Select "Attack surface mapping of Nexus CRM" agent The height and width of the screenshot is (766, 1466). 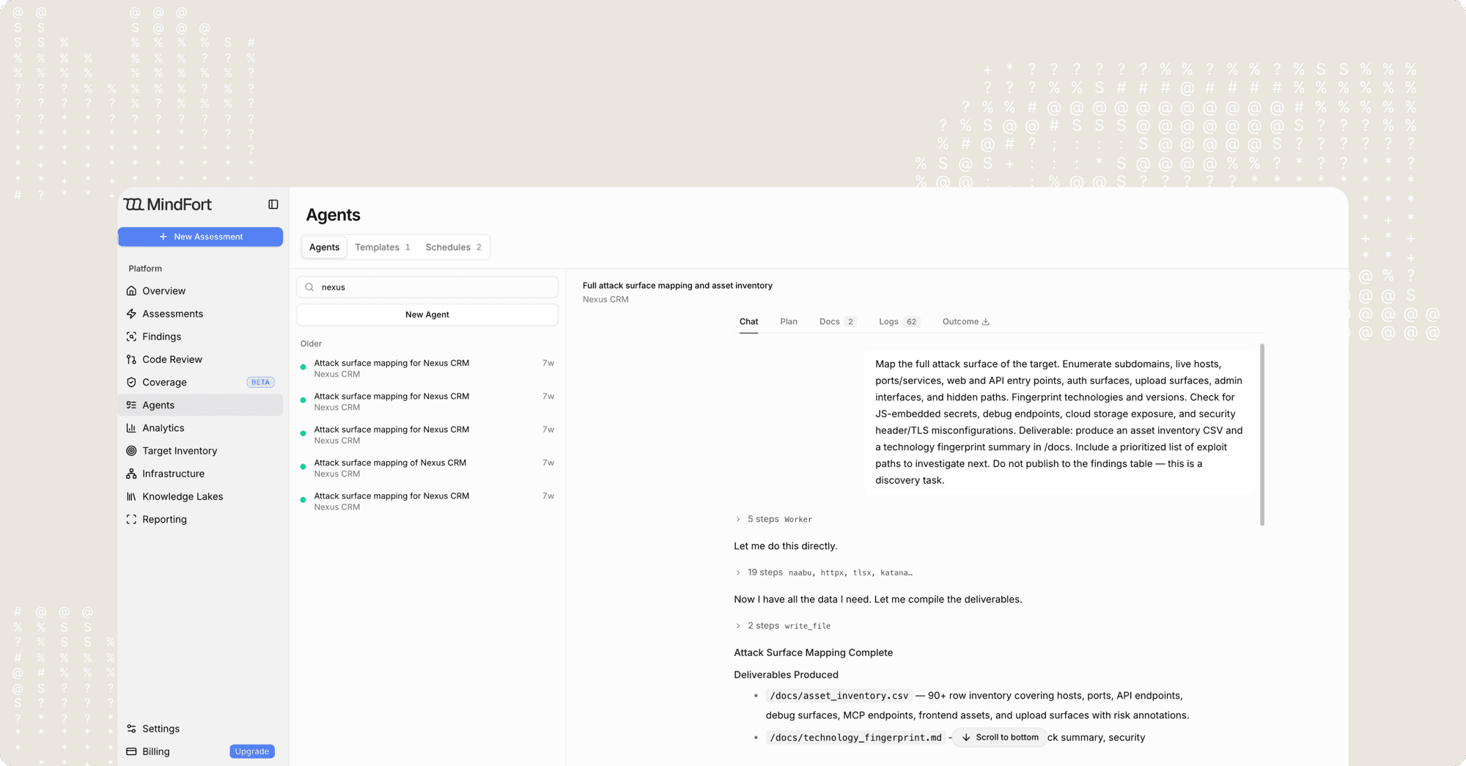click(x=427, y=468)
